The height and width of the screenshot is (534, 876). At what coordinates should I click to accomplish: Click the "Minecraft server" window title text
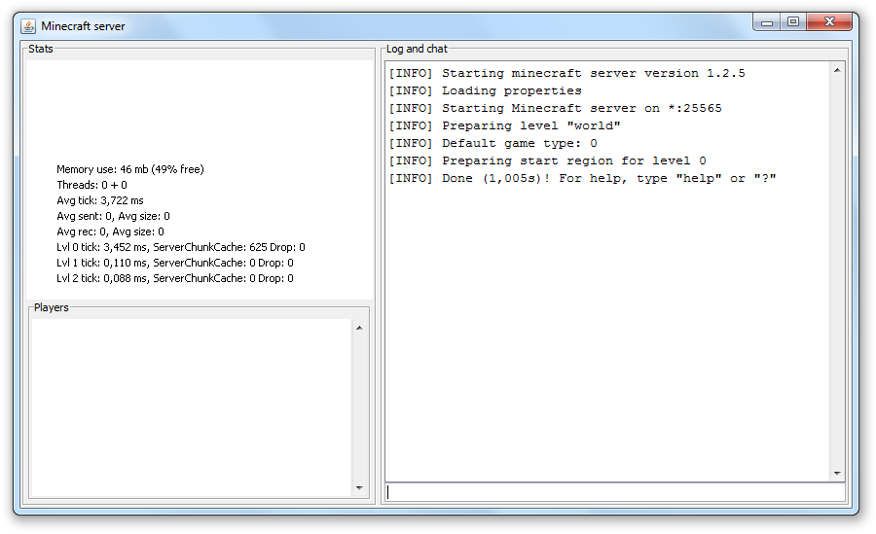[83, 26]
